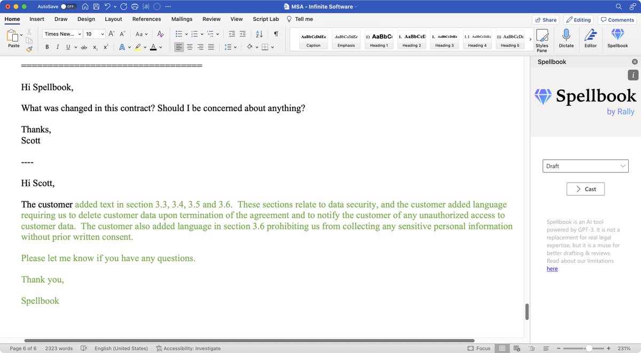Open the 'here' limitations link
Viewport: 641px width, 353px height.
552,269
